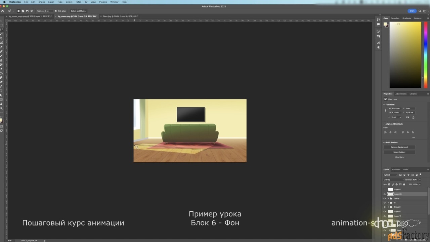Select the Clone Stamp tool

(1, 60)
